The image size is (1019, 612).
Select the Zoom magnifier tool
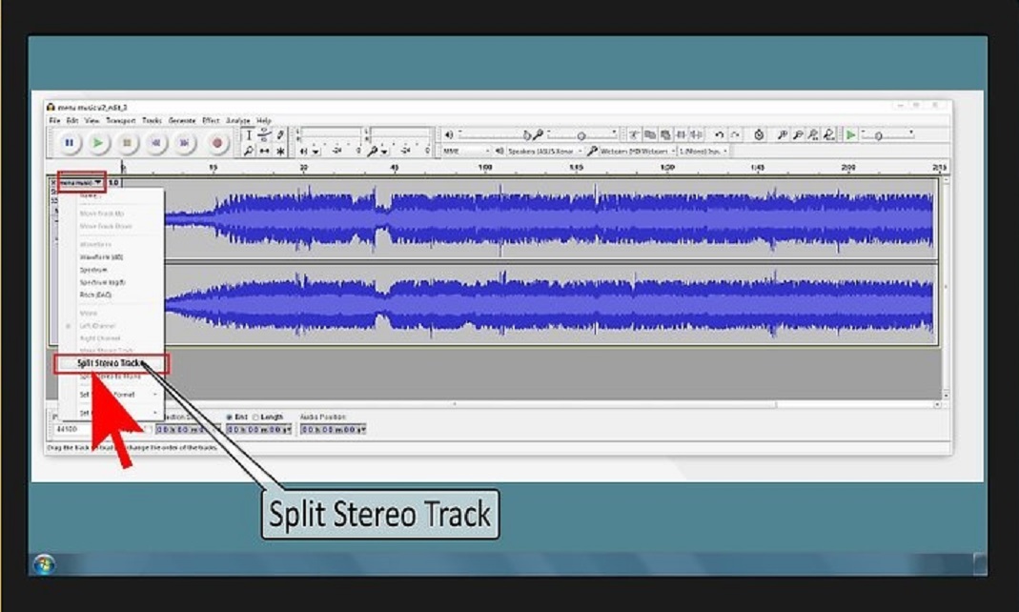[x=248, y=151]
